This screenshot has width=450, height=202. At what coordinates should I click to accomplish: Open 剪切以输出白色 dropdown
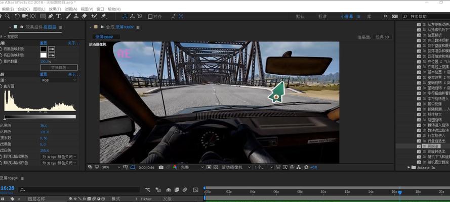(59, 163)
